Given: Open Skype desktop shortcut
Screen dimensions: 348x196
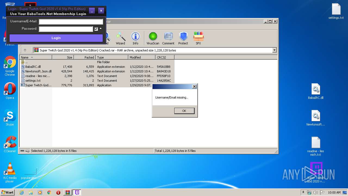Looking at the screenshot, I should pos(10,118).
